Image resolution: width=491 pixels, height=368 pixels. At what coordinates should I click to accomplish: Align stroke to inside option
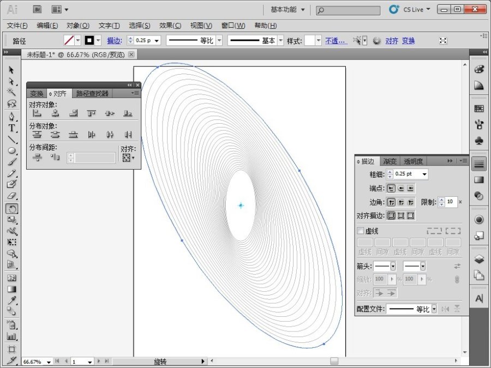401,215
